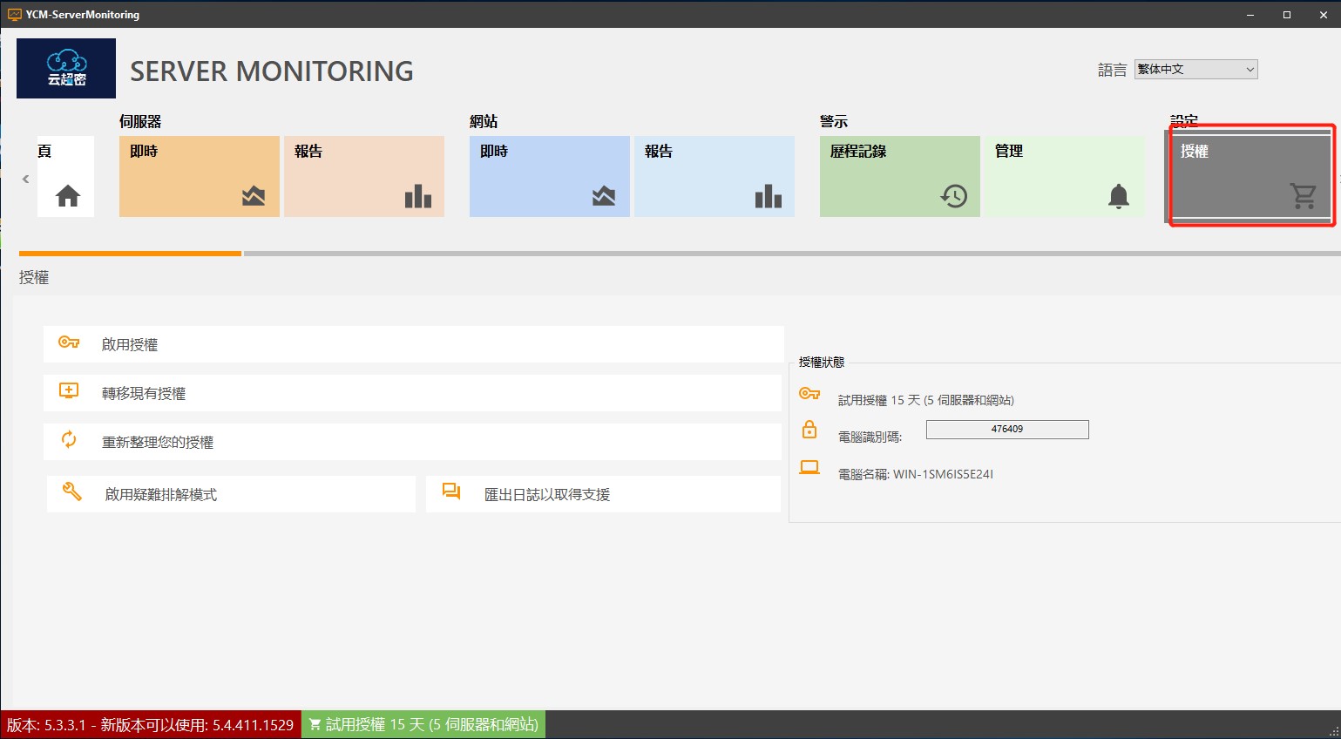Open the 伺服器 報告 tile
The width and height of the screenshot is (1341, 739).
click(364, 176)
